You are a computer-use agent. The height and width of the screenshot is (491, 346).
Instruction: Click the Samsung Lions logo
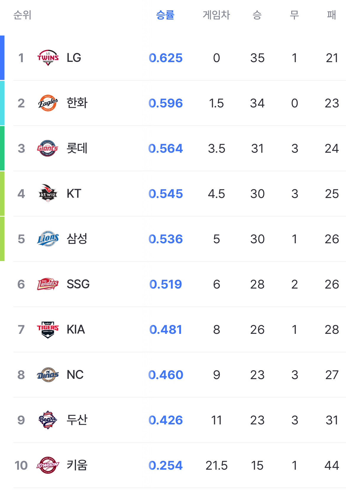coord(48,239)
